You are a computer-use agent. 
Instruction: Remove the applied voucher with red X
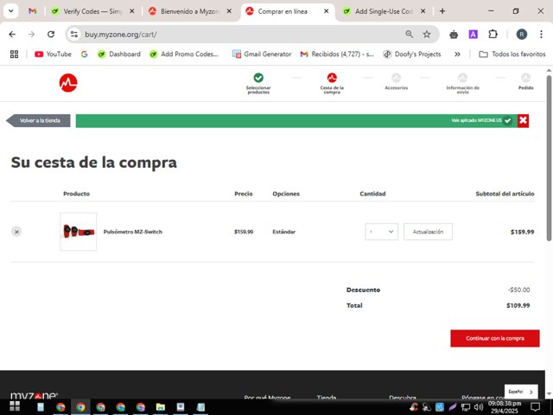(523, 121)
